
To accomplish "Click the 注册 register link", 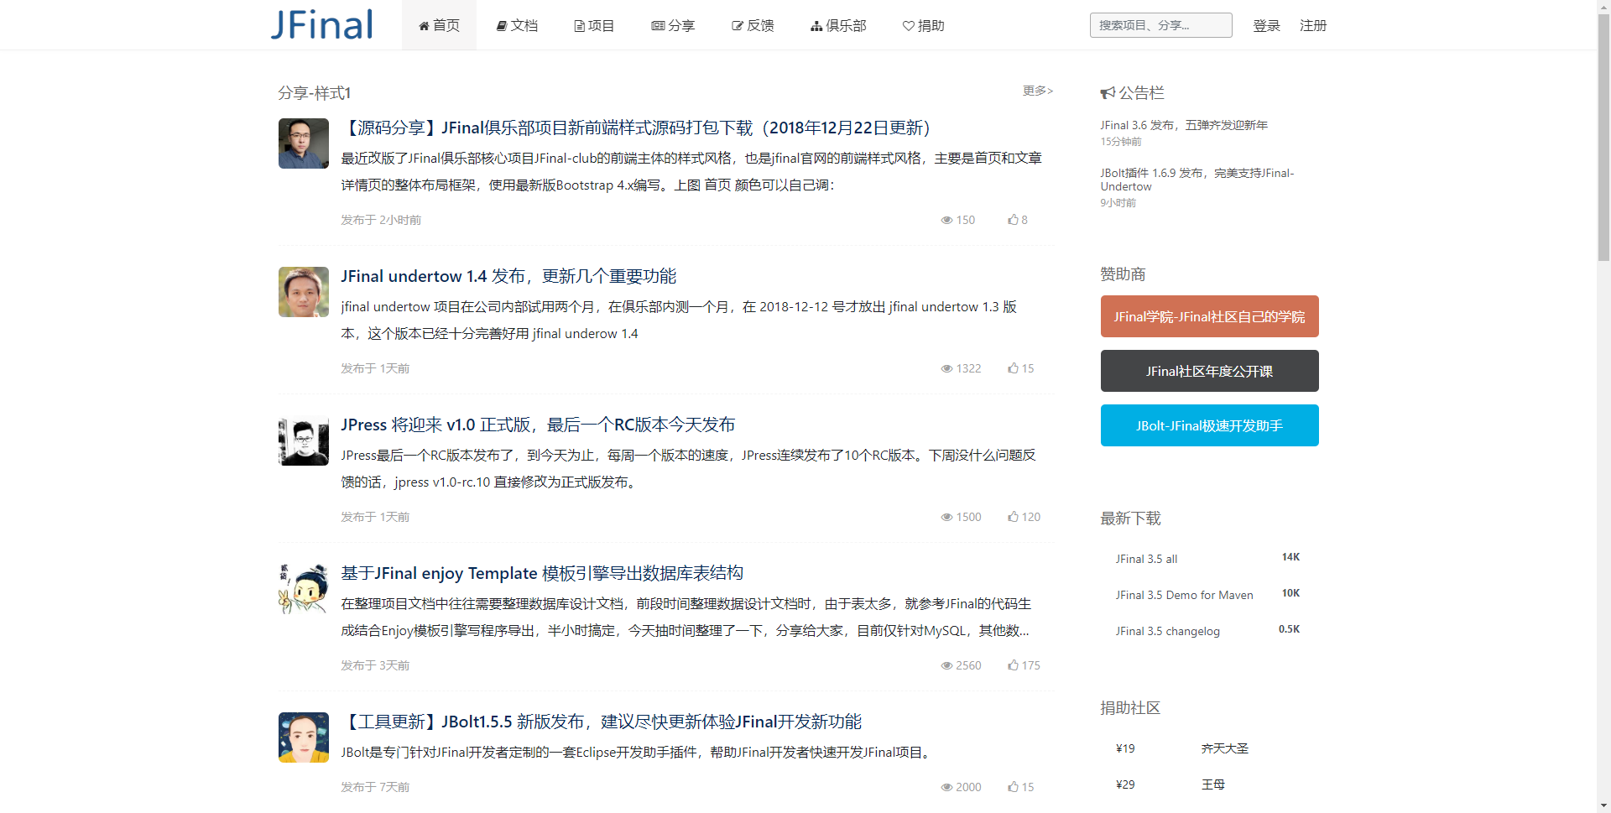I will [x=1313, y=25].
